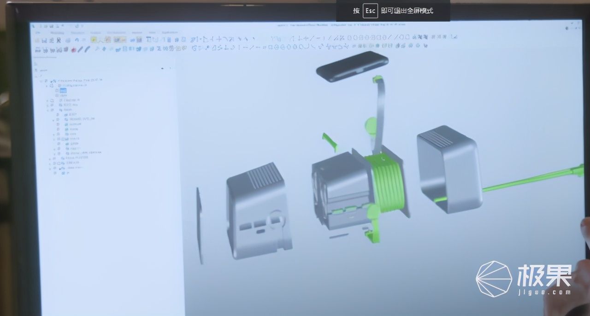Toggle checkbox of the last item in navigator tree
This screenshot has height=316, width=590.
tap(54, 173)
